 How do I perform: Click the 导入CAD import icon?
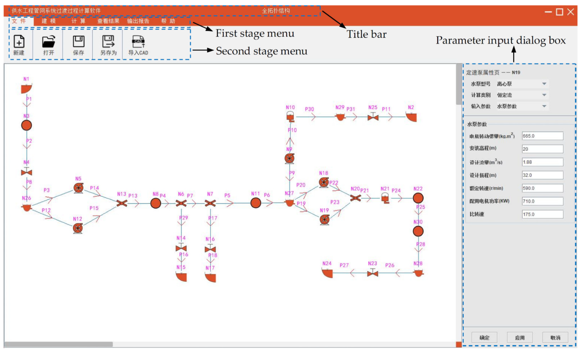(x=138, y=42)
